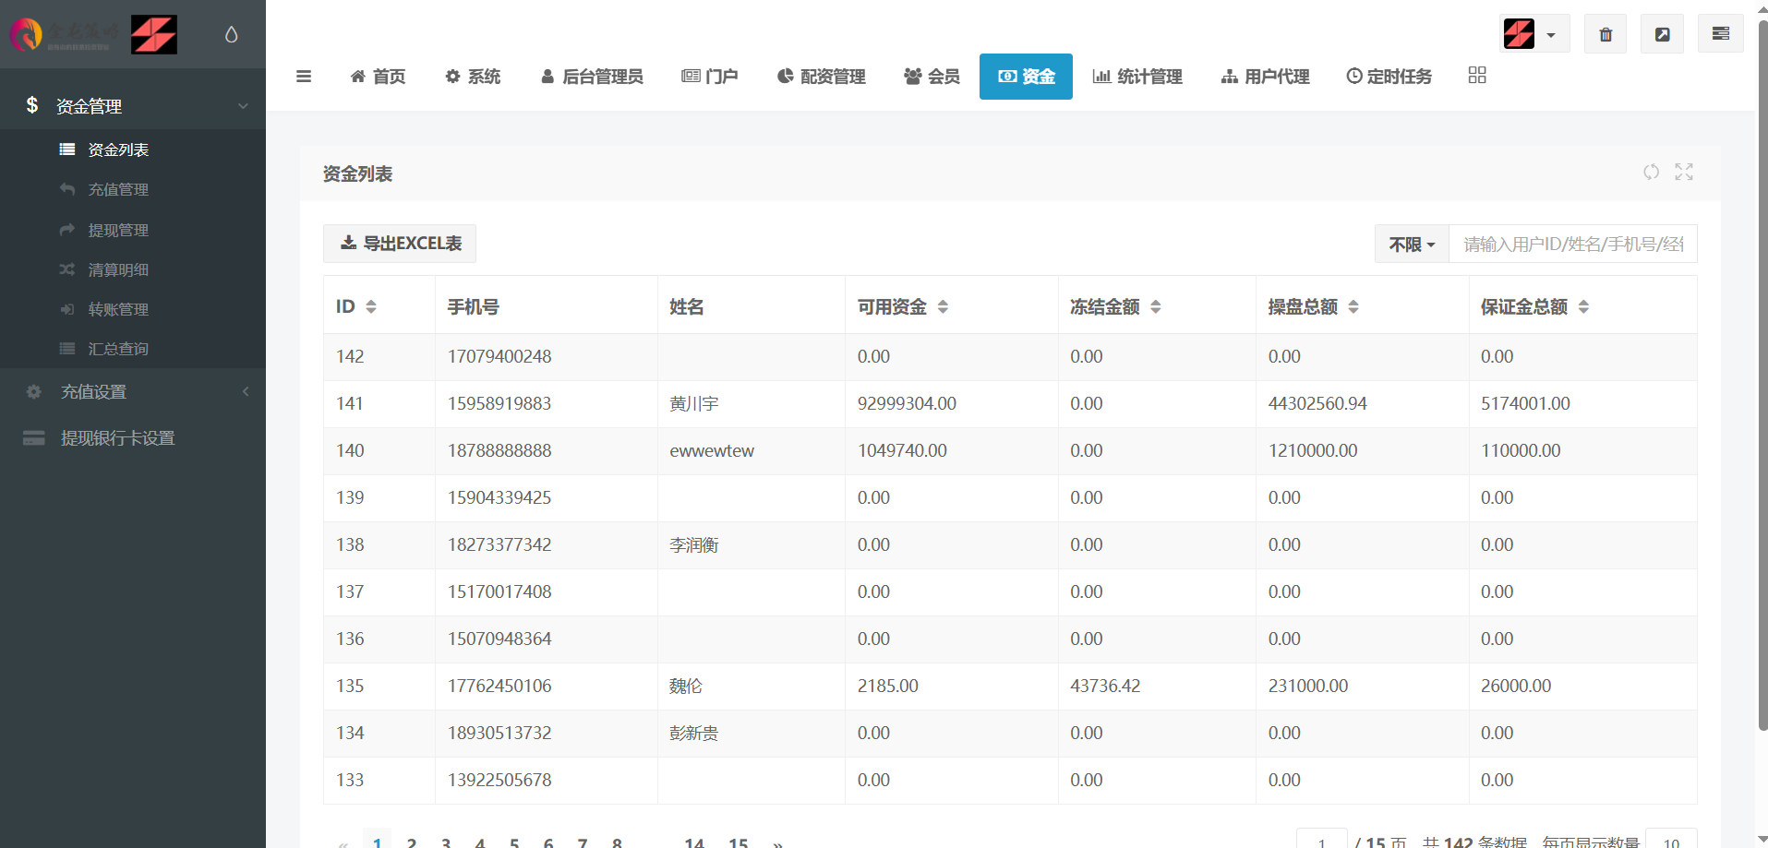Viewport: 1768px width, 848px height.
Task: Click the water drop theme icon
Action: 231,34
